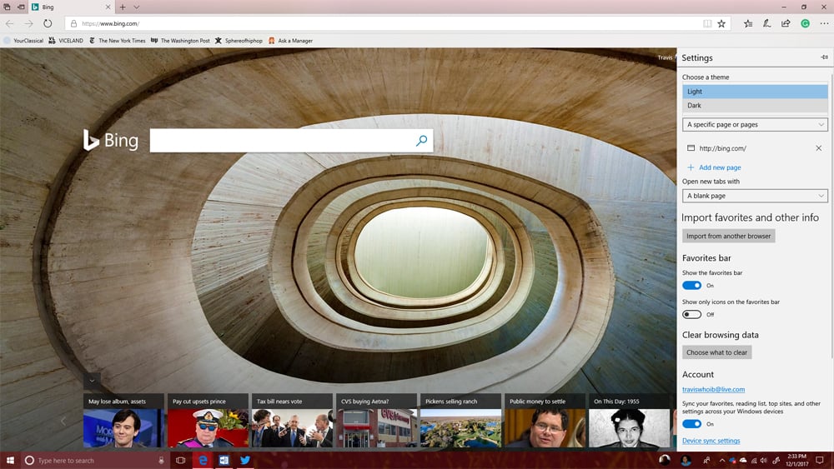Turn off Show the favorites bar toggle
The height and width of the screenshot is (469, 834).
click(x=691, y=286)
